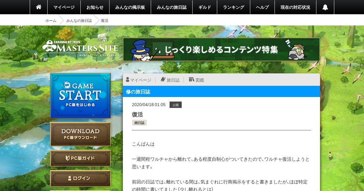Open the PC版ガイド button
364x191 pixels.
click(80, 158)
